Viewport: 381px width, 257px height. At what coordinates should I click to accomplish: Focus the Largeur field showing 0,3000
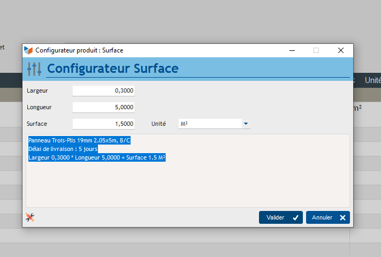[104, 91]
